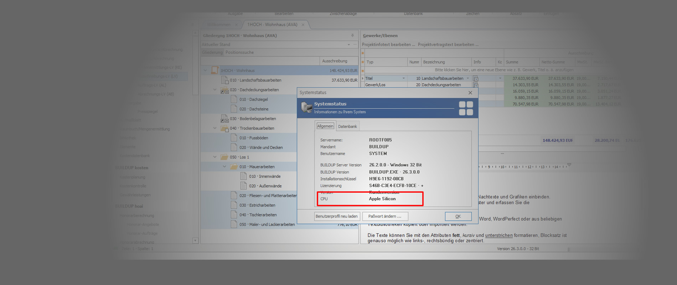Select the Gewerk/Los cell in the Dachdeckungsarbeiten row
The height and width of the screenshot is (285, 677).
point(386,85)
